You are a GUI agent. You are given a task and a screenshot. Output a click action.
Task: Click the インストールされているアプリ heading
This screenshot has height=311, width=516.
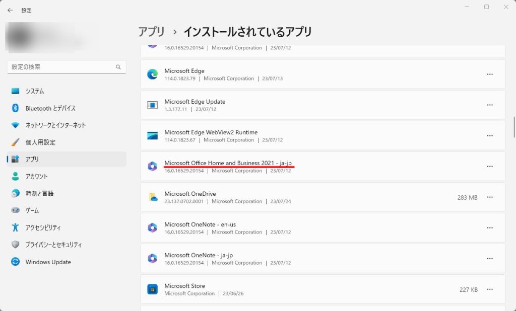click(247, 32)
